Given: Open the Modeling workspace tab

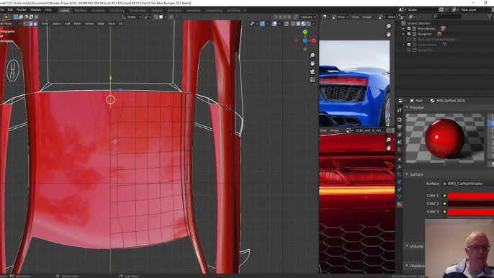Looking at the screenshot, I should pyautogui.click(x=81, y=10).
